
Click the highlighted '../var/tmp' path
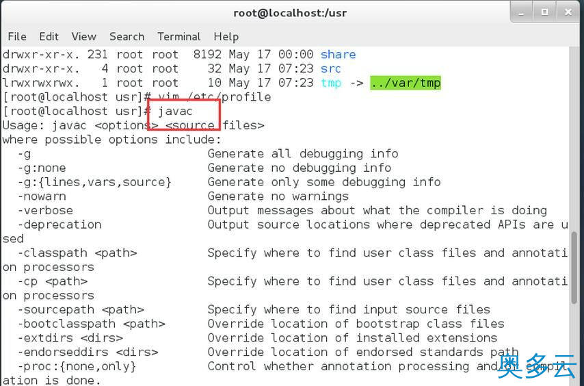406,83
